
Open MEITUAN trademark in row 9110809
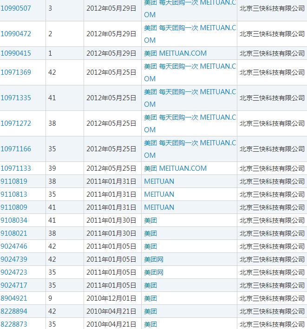159,207
